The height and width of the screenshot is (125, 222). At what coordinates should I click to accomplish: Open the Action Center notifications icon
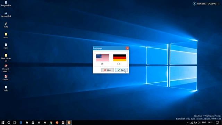(217, 123)
